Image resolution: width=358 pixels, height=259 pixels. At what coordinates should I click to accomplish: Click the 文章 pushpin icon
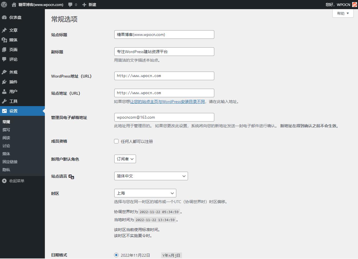tap(4, 30)
